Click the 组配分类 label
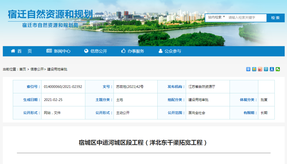 click(176, 100)
